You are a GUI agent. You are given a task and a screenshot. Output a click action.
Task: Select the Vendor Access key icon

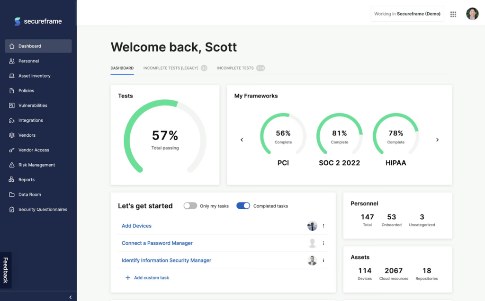pos(12,150)
